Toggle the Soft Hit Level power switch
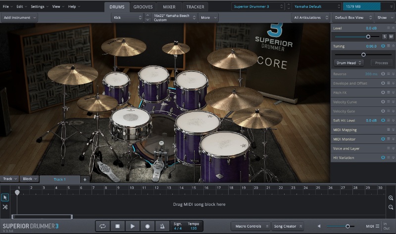Viewport: 396px width, 234px height. click(x=383, y=120)
